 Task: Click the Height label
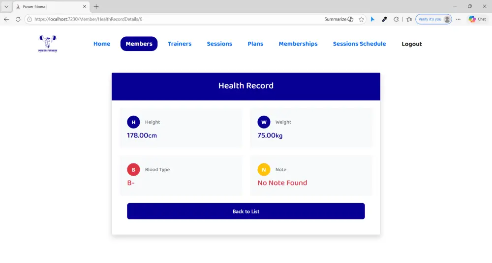click(x=153, y=122)
